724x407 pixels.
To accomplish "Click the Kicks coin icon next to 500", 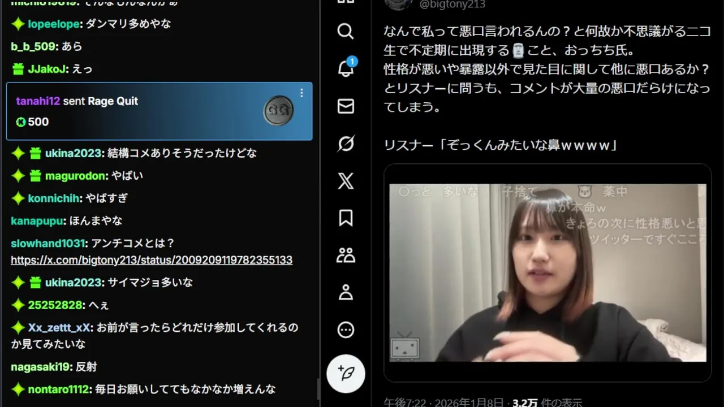I will [21, 122].
